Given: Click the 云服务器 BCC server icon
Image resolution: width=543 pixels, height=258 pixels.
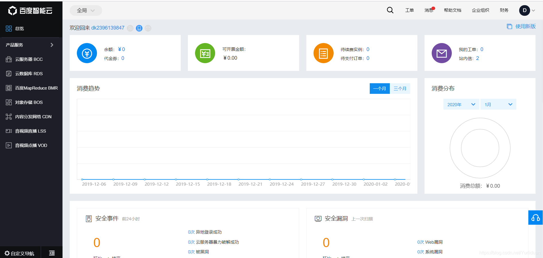Looking at the screenshot, I should click(9, 59).
